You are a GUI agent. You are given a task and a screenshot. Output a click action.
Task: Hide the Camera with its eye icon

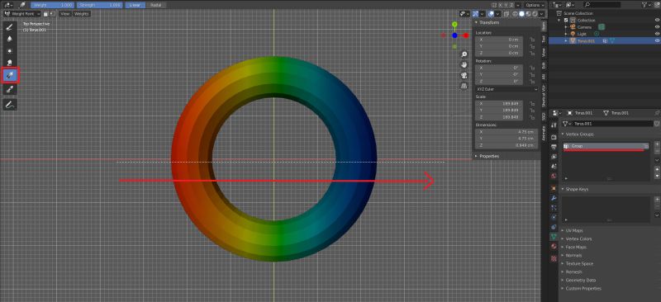coord(657,27)
